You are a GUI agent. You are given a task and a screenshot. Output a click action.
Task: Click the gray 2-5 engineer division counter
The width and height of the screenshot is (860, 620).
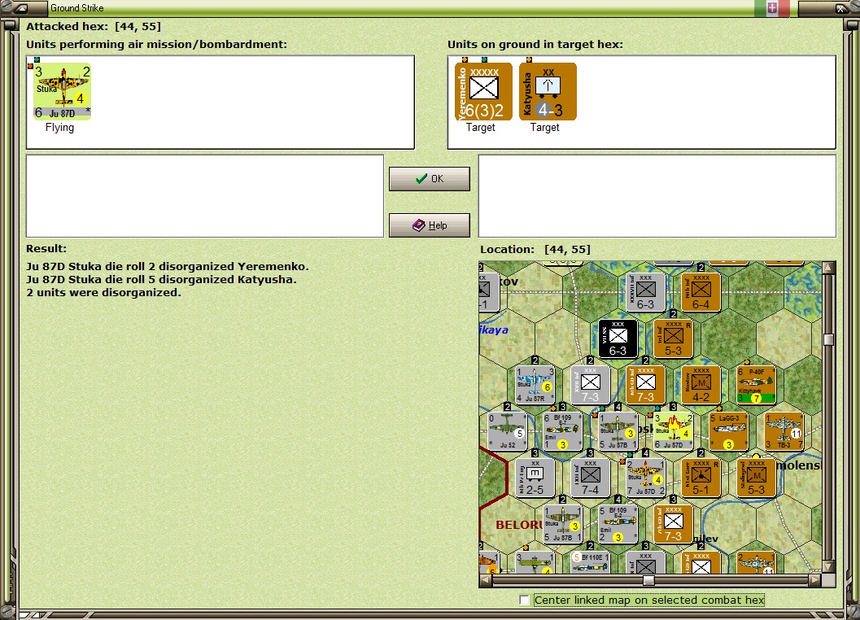(x=535, y=478)
